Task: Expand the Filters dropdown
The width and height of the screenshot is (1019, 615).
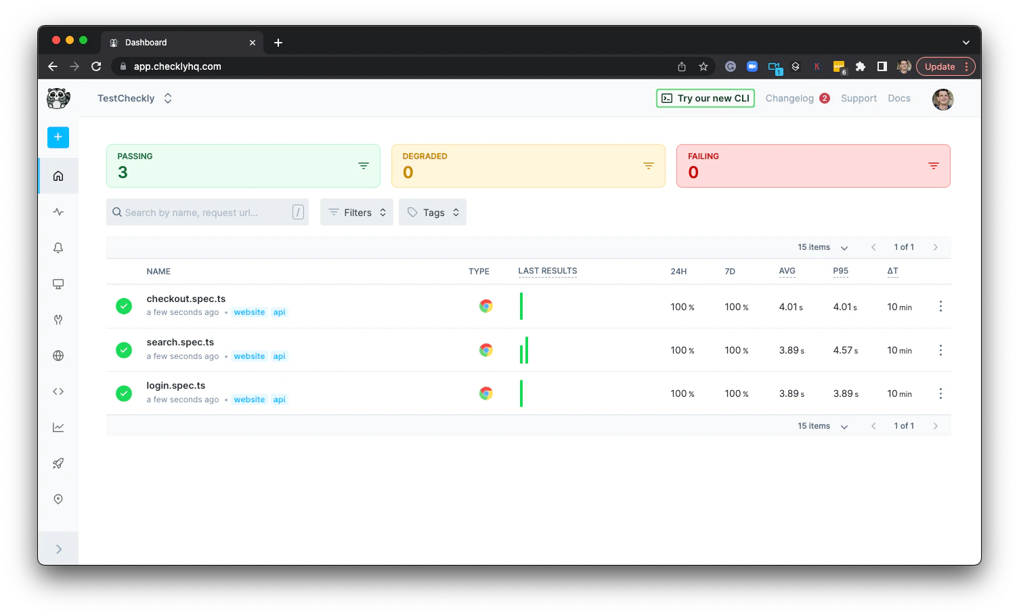Action: 356,212
